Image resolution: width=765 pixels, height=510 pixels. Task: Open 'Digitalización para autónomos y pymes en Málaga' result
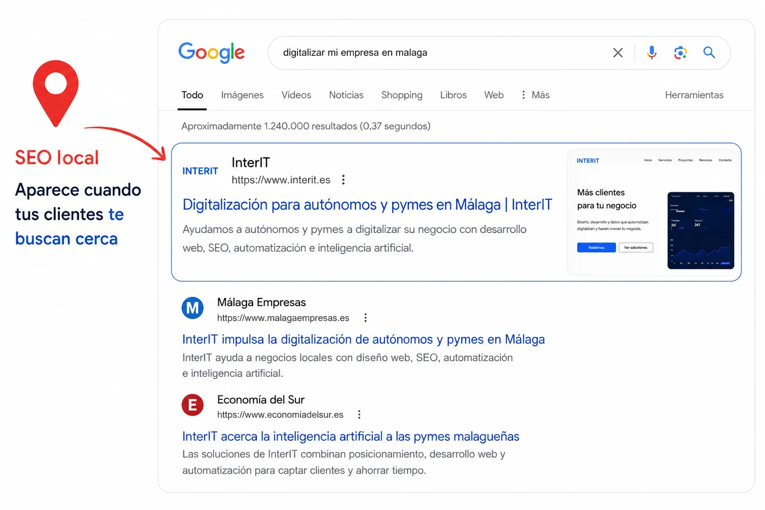coord(367,205)
